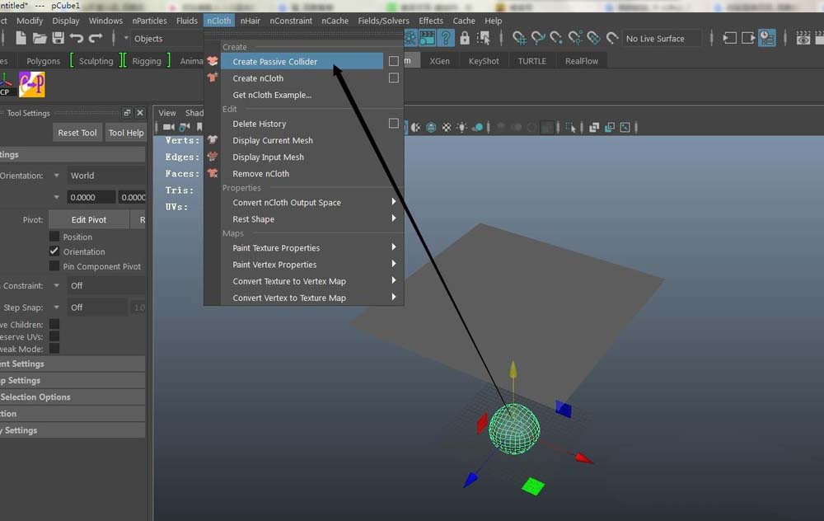Click the viewport lighting bulb icon
The height and width of the screenshot is (521, 824).
click(x=461, y=127)
